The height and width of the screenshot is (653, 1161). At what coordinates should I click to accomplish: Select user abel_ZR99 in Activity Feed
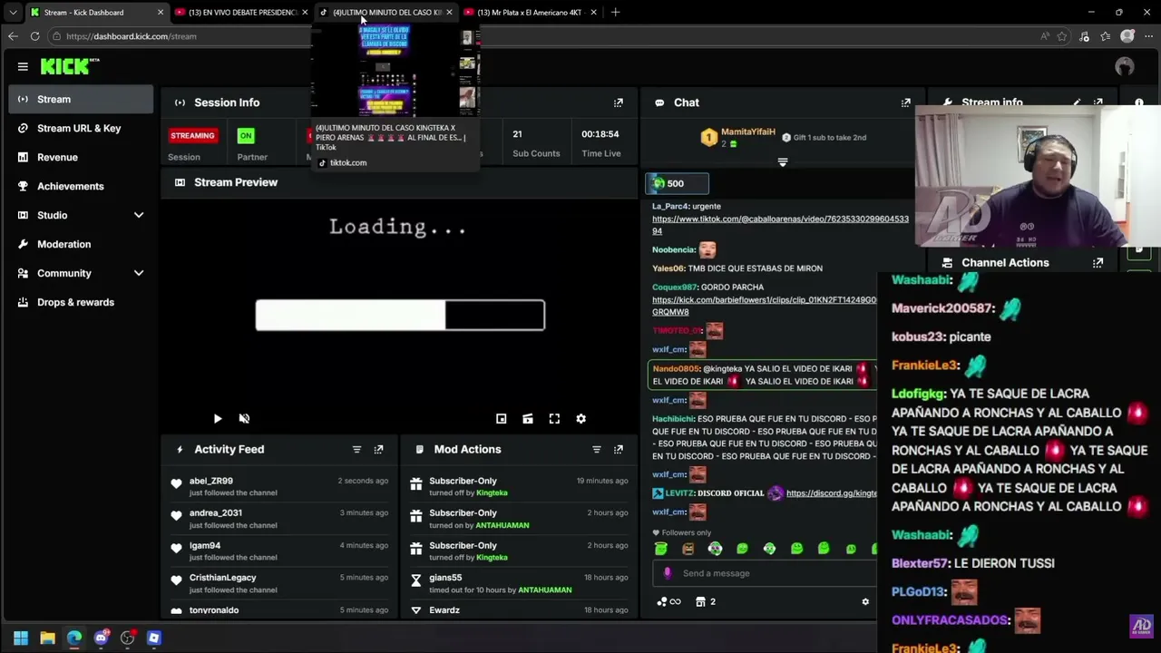(x=211, y=481)
